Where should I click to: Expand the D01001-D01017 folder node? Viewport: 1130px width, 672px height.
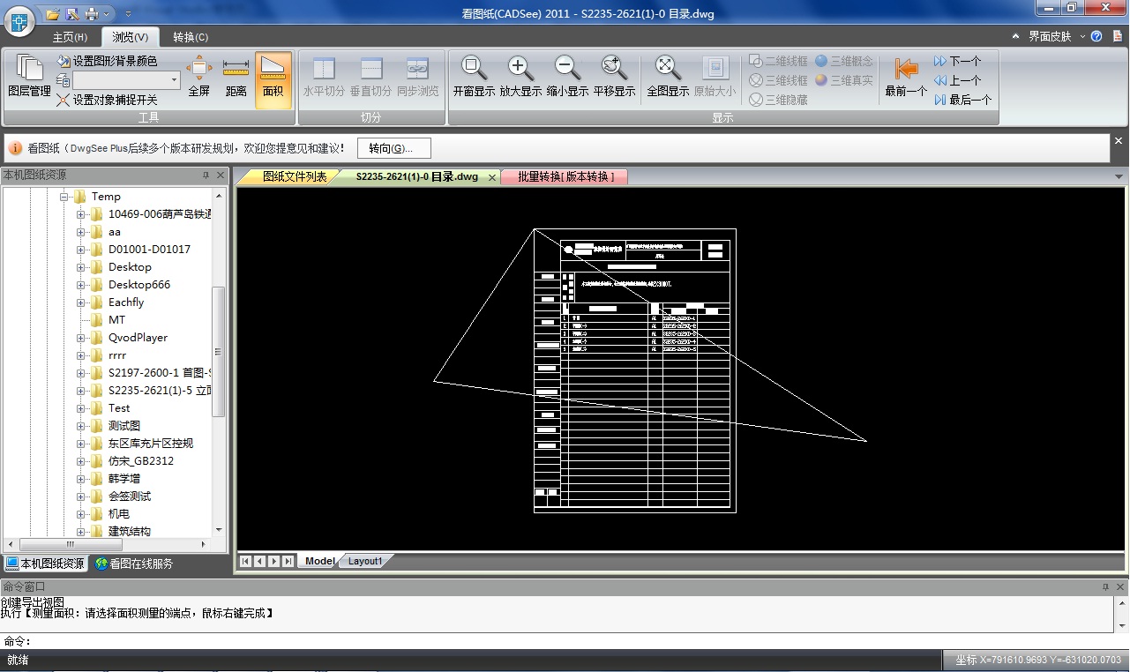[81, 250]
